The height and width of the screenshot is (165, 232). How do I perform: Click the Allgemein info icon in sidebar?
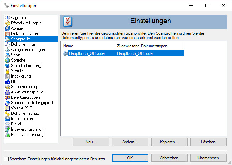pos(7,18)
